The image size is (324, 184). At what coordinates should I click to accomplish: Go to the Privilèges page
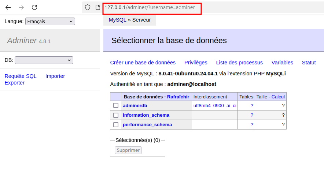[196, 63]
